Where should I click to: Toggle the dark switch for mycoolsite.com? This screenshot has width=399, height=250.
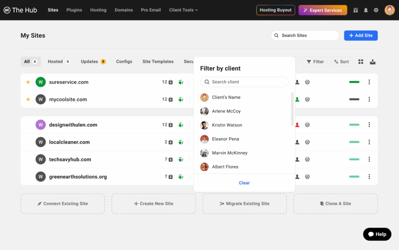(354, 99)
